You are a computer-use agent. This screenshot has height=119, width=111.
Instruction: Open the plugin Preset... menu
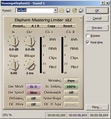pyautogui.click(x=19, y=26)
